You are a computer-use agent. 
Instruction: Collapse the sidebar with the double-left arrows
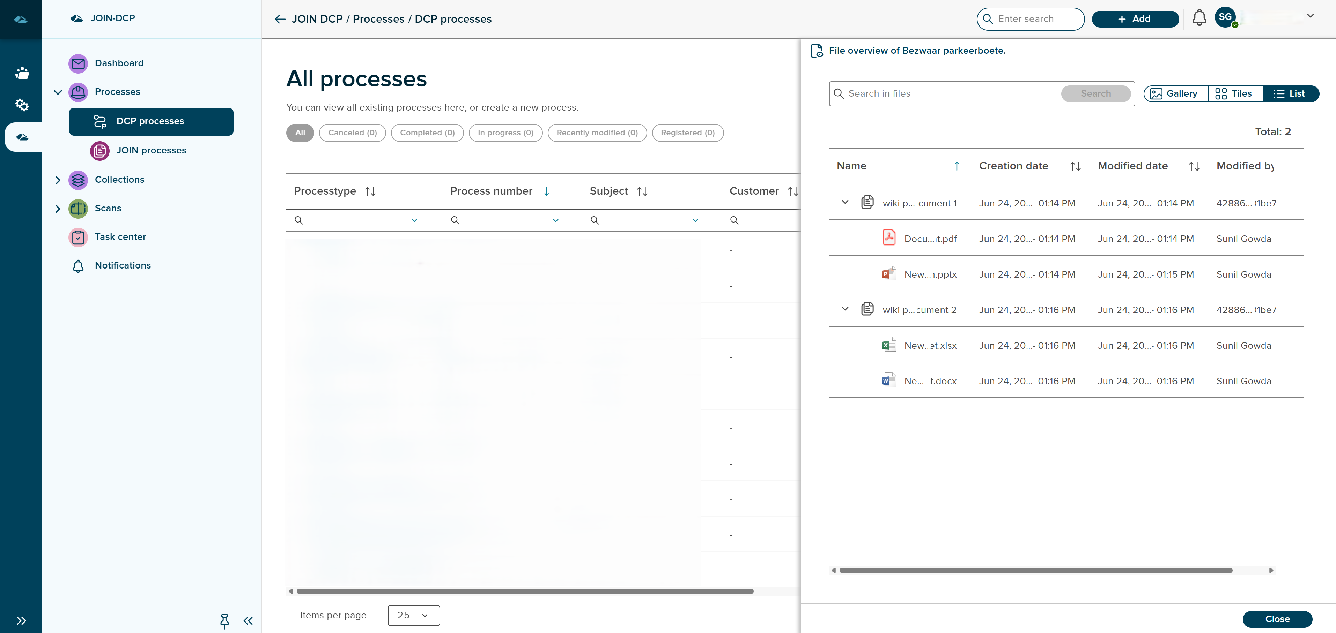pyautogui.click(x=248, y=620)
